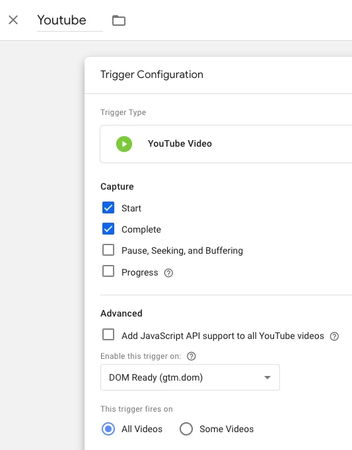
Task: Click the 'Trigger Type' label
Action: [123, 112]
